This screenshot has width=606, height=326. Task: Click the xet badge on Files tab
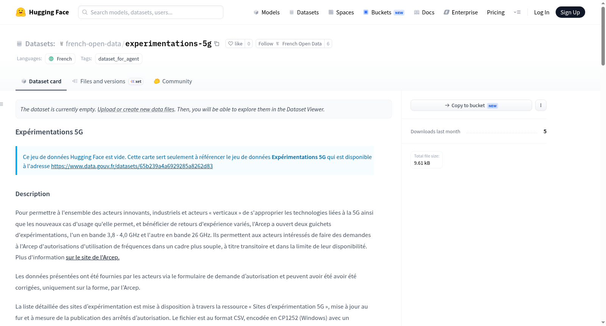pos(136,81)
